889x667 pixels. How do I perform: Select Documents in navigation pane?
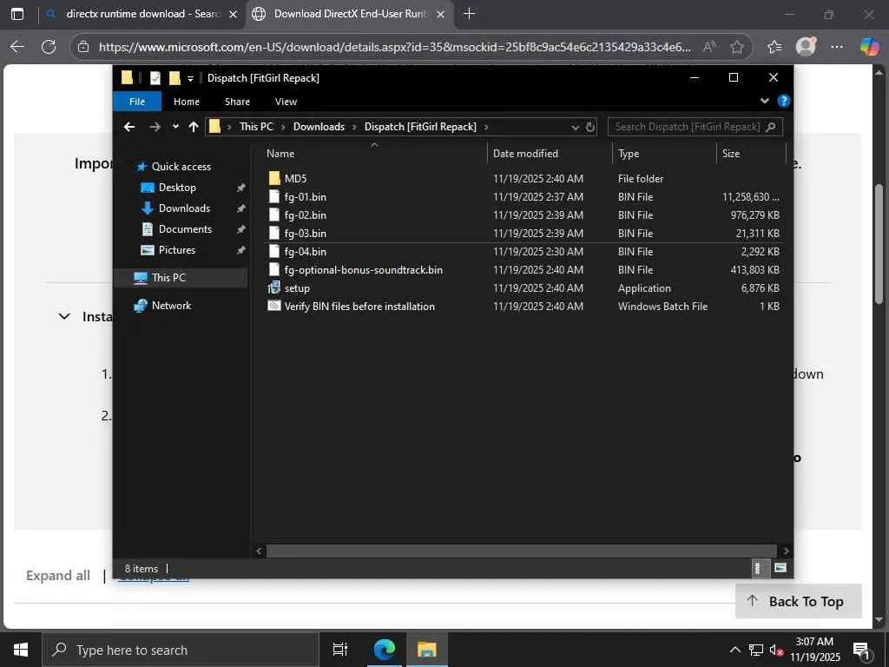[185, 229]
